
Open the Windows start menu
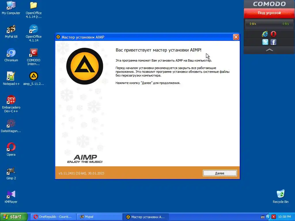(x=14, y=217)
